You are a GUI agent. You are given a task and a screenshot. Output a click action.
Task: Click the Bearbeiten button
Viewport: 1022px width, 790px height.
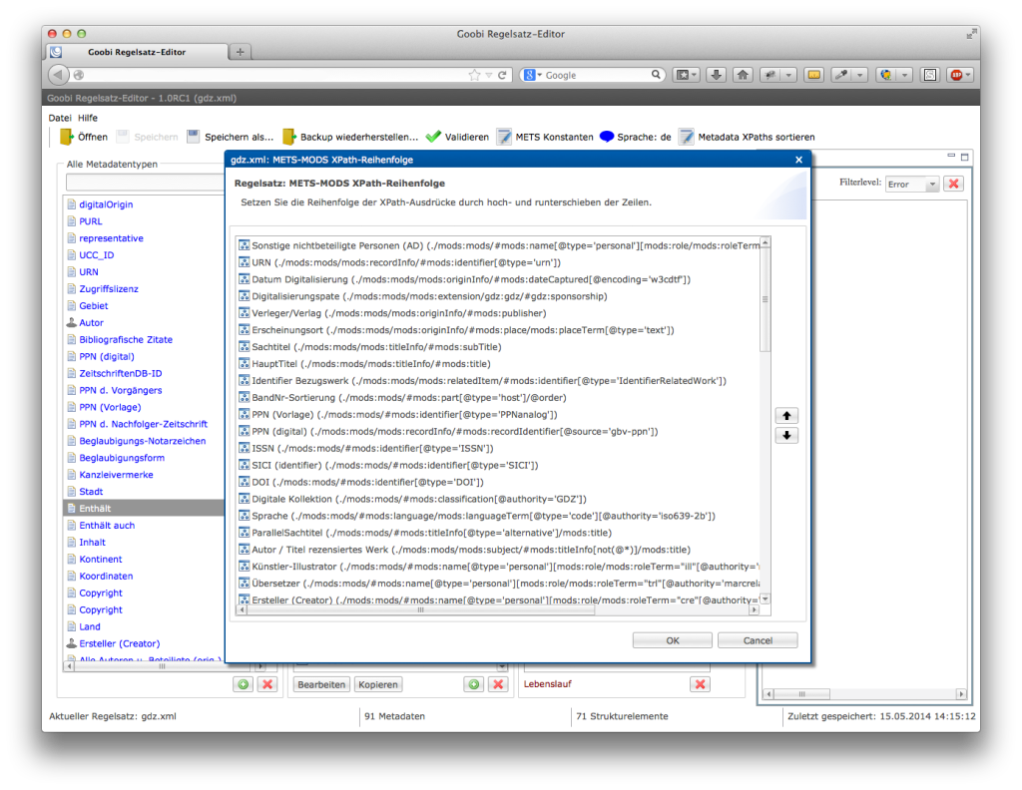(321, 684)
